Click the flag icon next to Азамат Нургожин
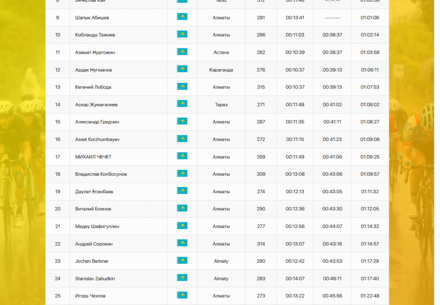The image size is (440, 305). click(182, 52)
